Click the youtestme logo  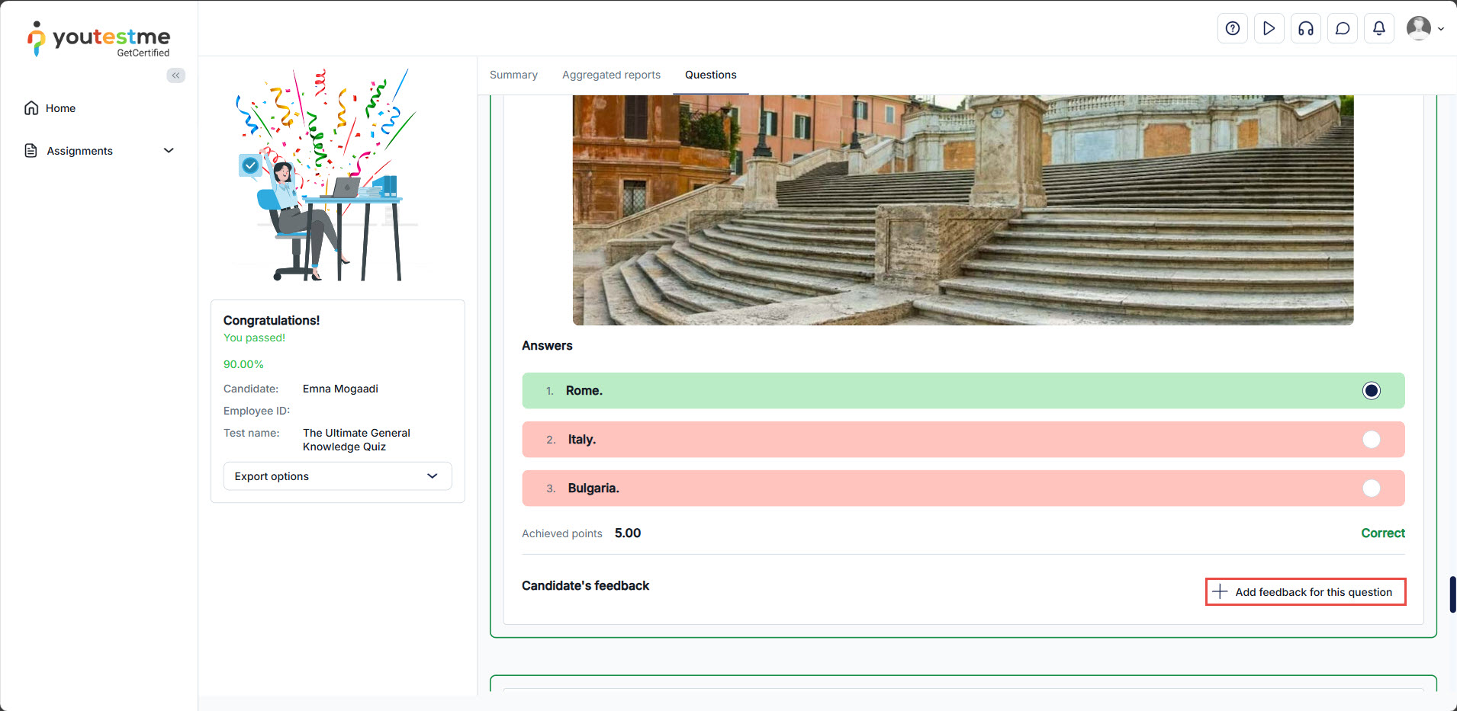99,39
